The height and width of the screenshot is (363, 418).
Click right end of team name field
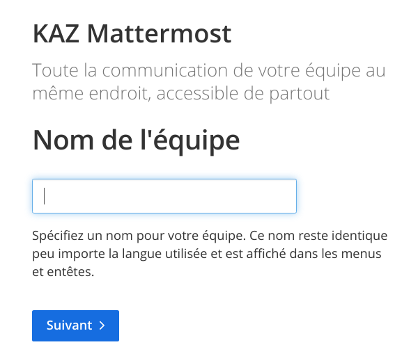pos(287,196)
